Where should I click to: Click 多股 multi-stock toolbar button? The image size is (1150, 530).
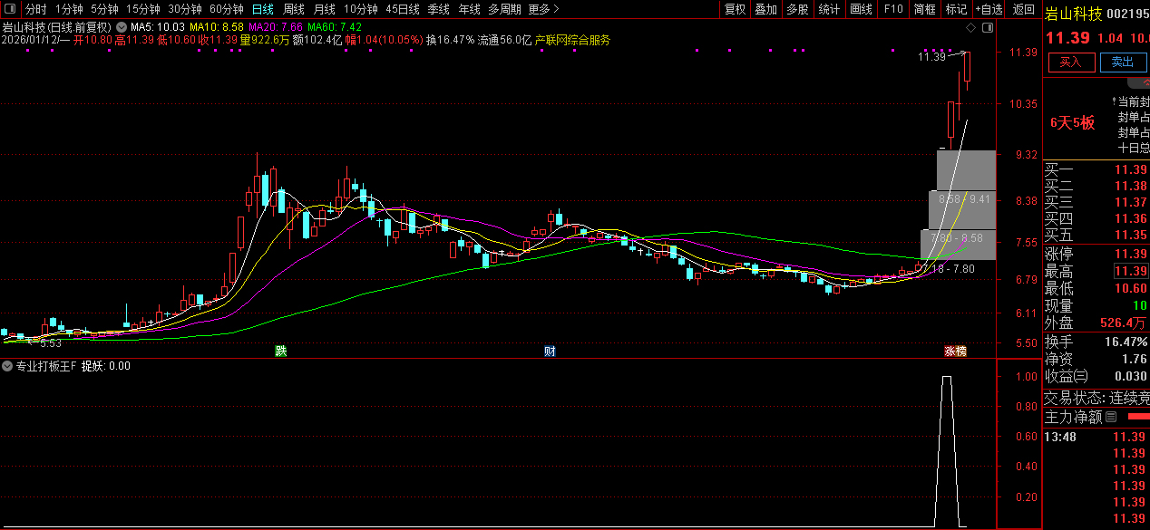pyautogui.click(x=797, y=9)
